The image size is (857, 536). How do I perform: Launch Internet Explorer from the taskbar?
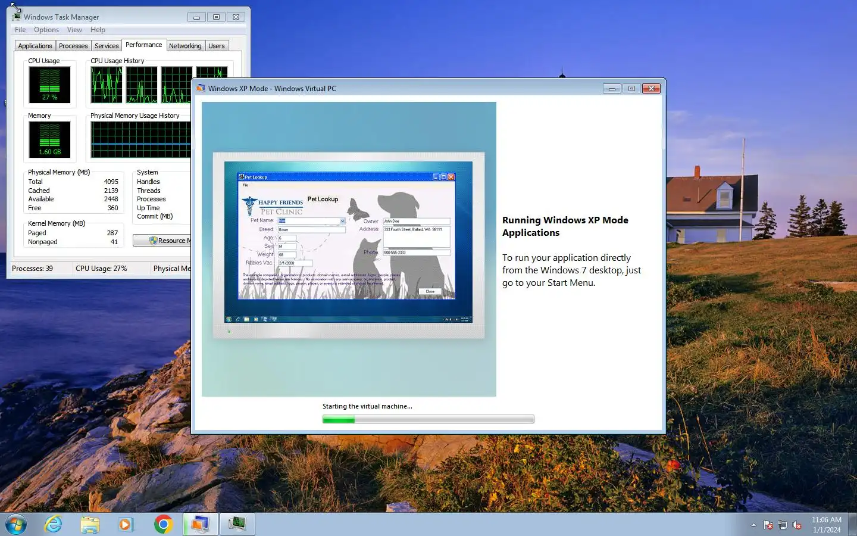tap(54, 525)
